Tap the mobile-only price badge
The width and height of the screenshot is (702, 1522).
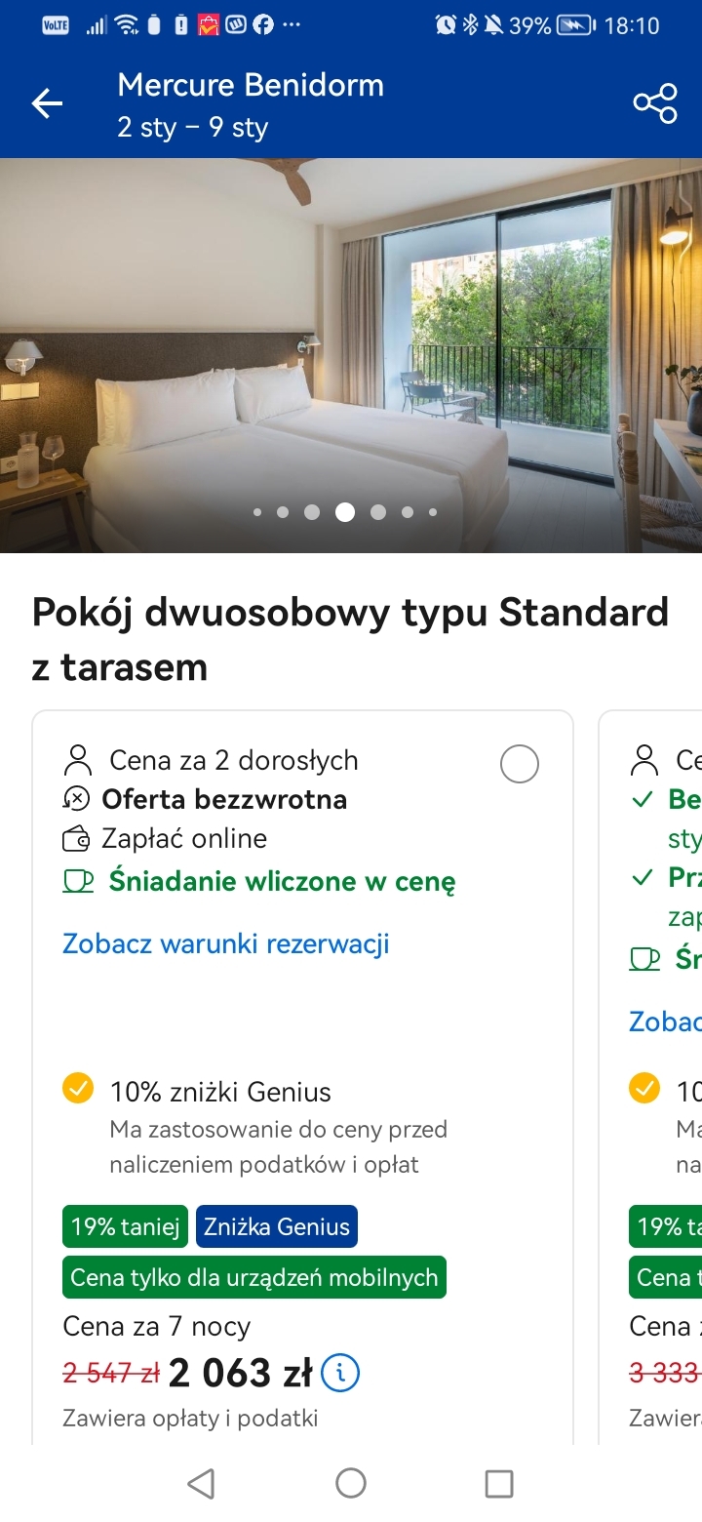pyautogui.click(x=254, y=1277)
